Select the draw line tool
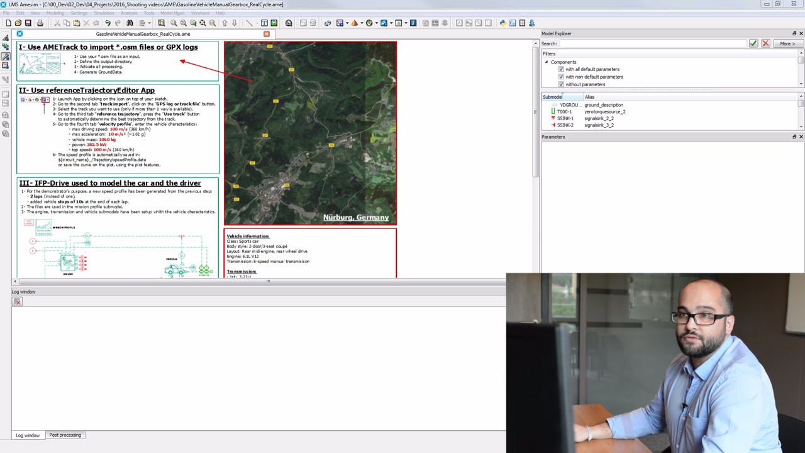This screenshot has height=453, width=805. click(x=249, y=23)
